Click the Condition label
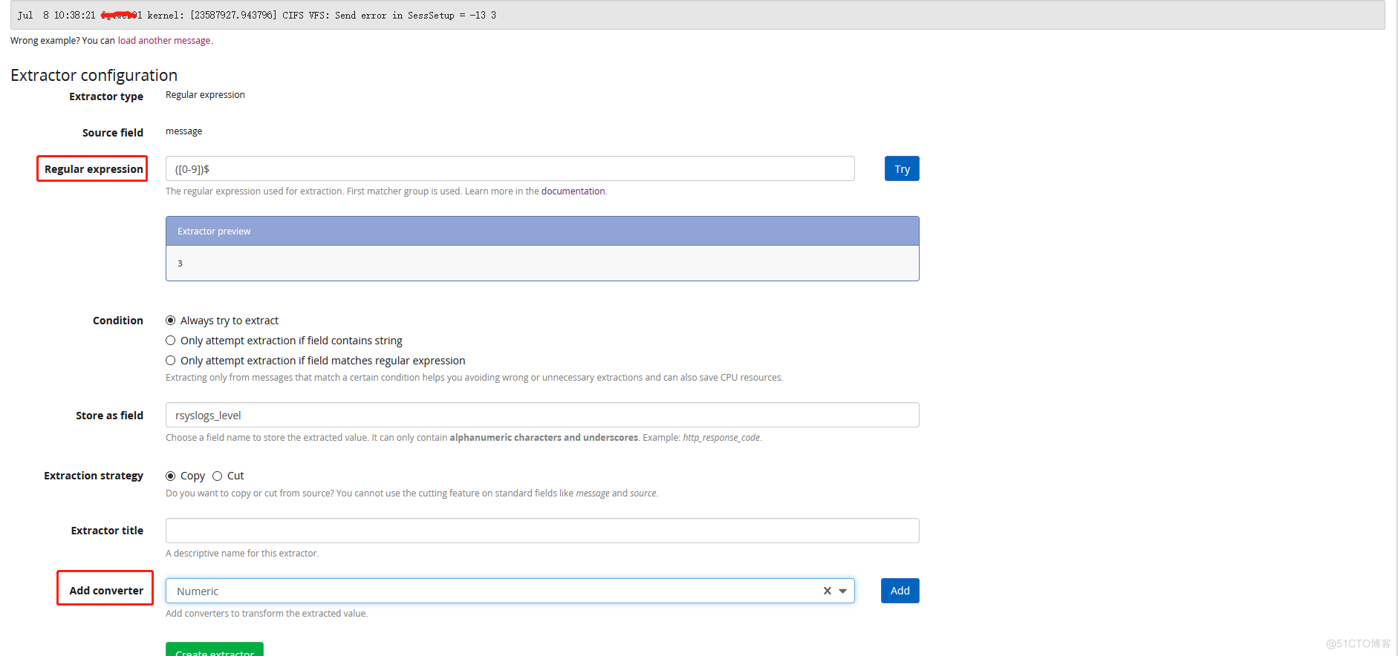 118,321
